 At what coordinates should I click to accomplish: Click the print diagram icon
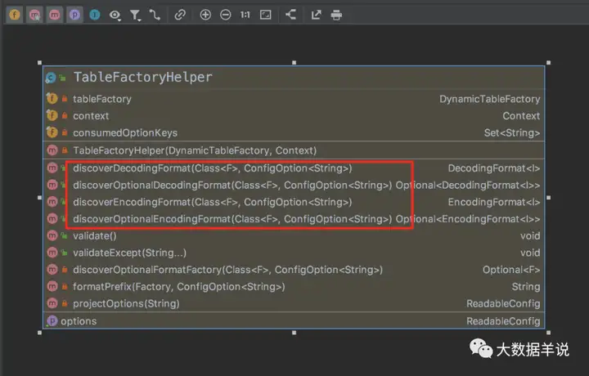336,15
